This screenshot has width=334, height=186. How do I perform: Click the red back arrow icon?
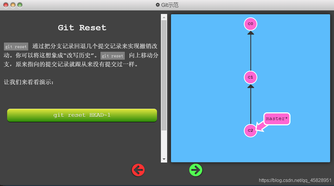[x=138, y=170]
